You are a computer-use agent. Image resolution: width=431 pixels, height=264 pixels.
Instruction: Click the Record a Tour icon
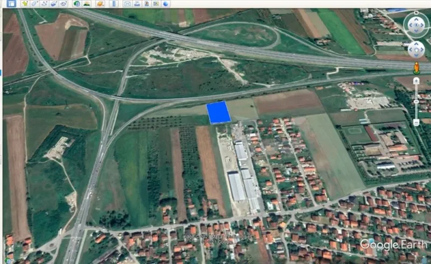click(x=64, y=3)
